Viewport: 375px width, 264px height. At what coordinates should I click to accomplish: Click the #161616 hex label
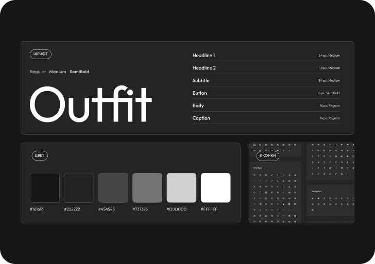(37, 209)
